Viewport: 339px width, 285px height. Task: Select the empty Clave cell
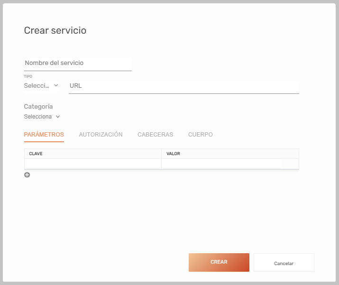[x=93, y=164]
